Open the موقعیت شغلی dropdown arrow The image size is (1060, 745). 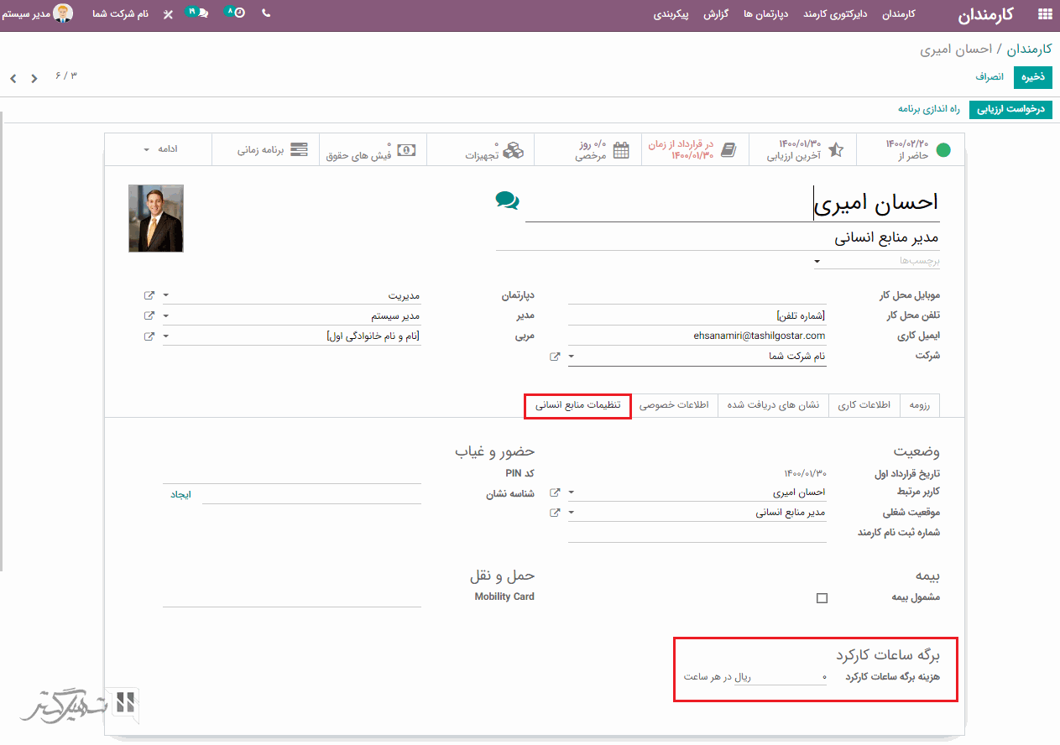point(571,513)
